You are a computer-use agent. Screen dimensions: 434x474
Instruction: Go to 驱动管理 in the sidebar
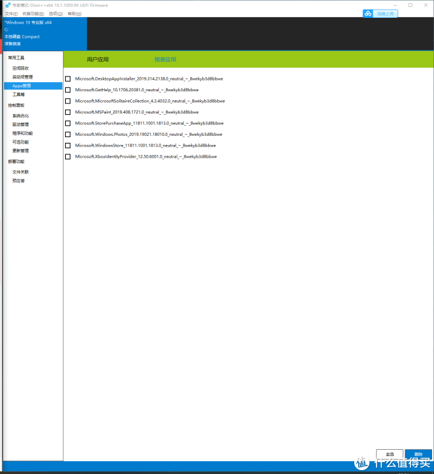click(x=20, y=124)
